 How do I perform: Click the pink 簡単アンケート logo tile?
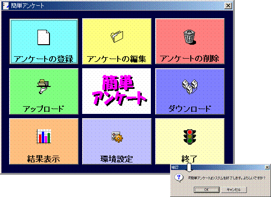(x=116, y=91)
